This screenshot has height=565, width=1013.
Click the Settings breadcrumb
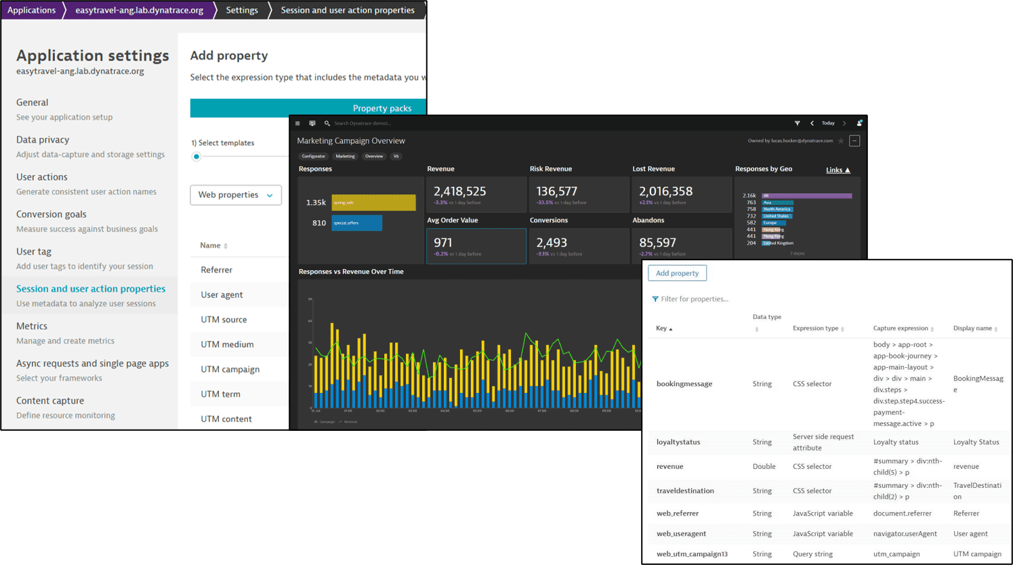[242, 10]
